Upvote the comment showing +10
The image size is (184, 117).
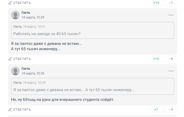[156, 59]
